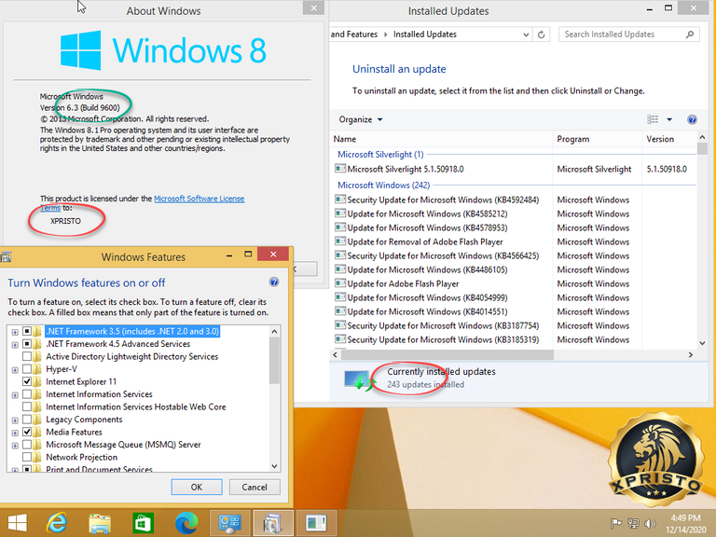
Task: Click OK in Windows Features
Action: point(197,487)
